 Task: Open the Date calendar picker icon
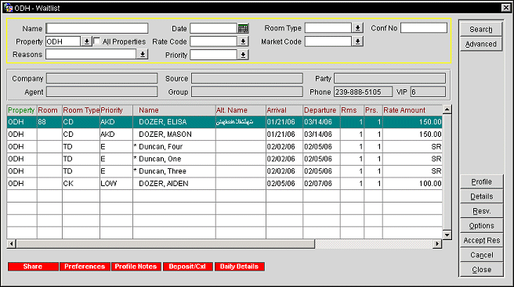click(x=243, y=28)
